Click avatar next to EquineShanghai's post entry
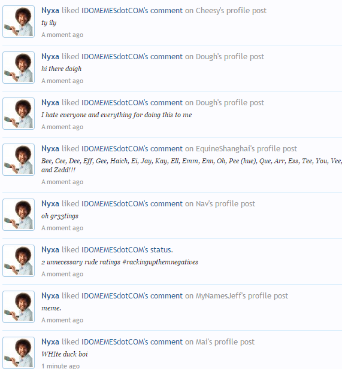 pyautogui.click(x=19, y=160)
